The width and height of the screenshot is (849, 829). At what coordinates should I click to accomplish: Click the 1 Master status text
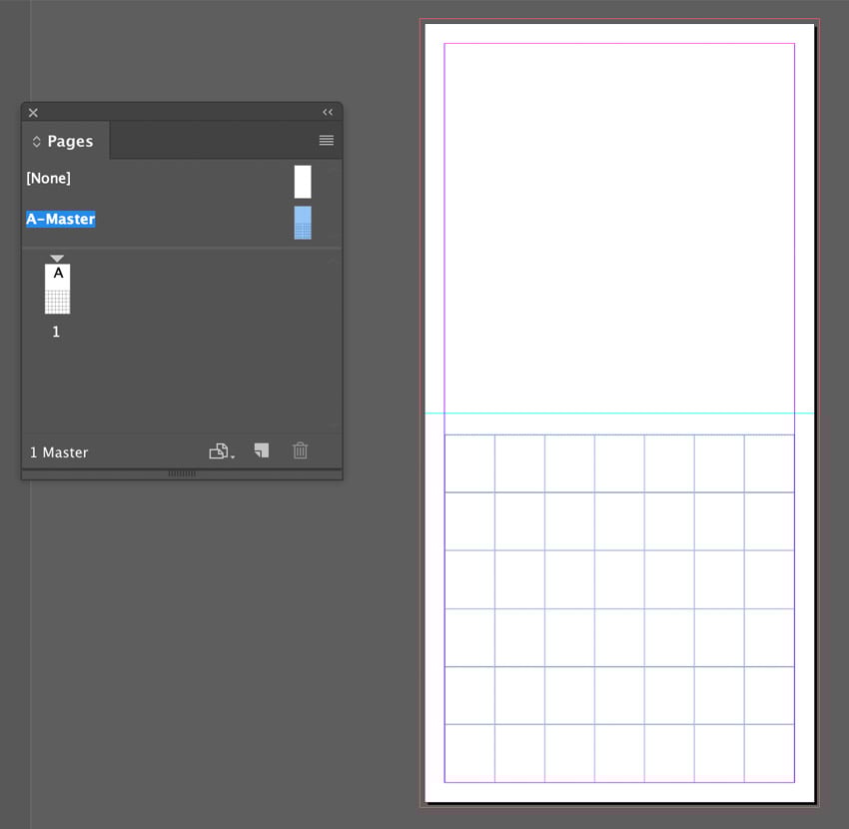(x=59, y=452)
